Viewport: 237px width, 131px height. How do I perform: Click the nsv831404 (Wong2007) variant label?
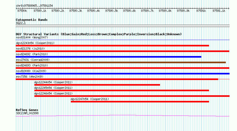point(32,37)
